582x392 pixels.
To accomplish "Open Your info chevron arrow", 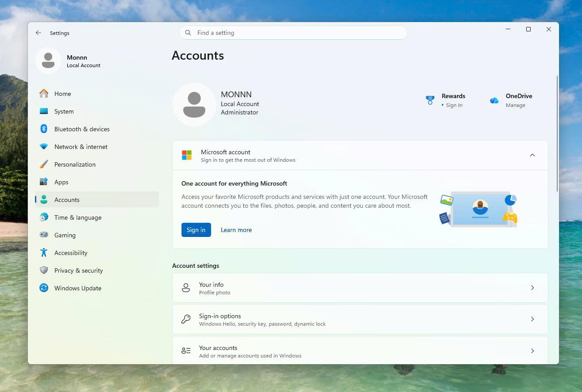I will 532,288.
